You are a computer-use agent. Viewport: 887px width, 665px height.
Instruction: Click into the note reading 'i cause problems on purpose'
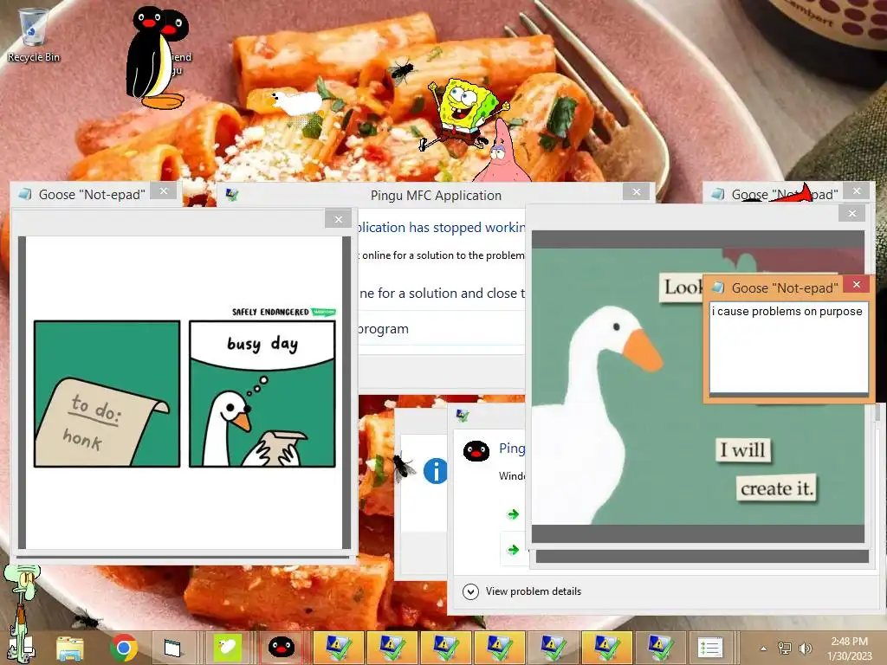click(788, 348)
